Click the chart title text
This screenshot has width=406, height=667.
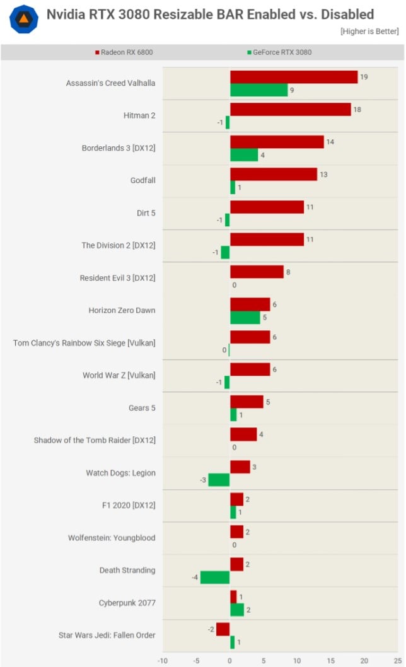(x=210, y=14)
